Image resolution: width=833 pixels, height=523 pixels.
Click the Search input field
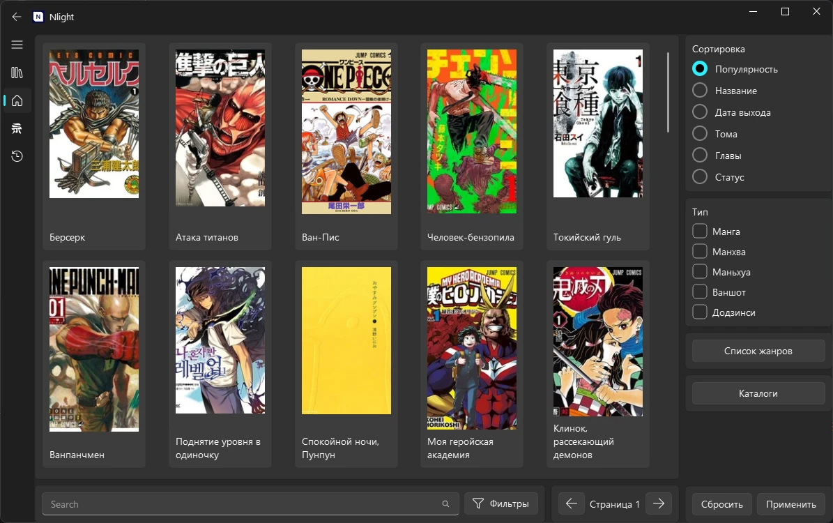point(250,504)
